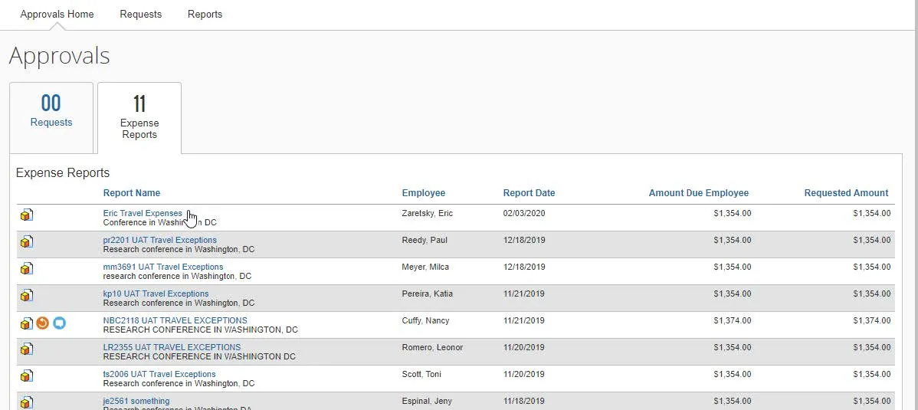Click orange sent-back icon in NBC2118 row
The height and width of the screenshot is (410, 918).
[43, 323]
